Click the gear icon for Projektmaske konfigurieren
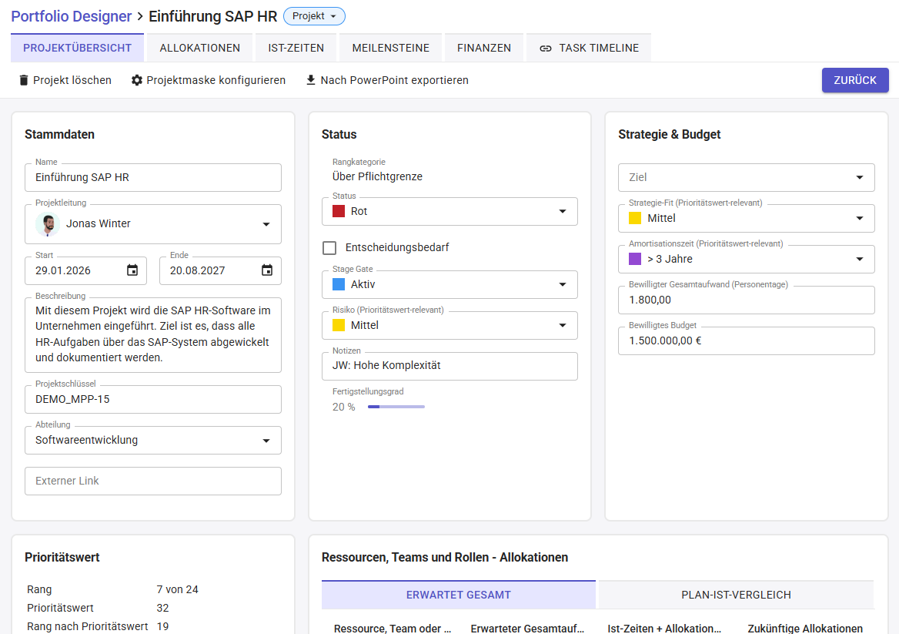Image resolution: width=899 pixels, height=634 pixels. 136,80
